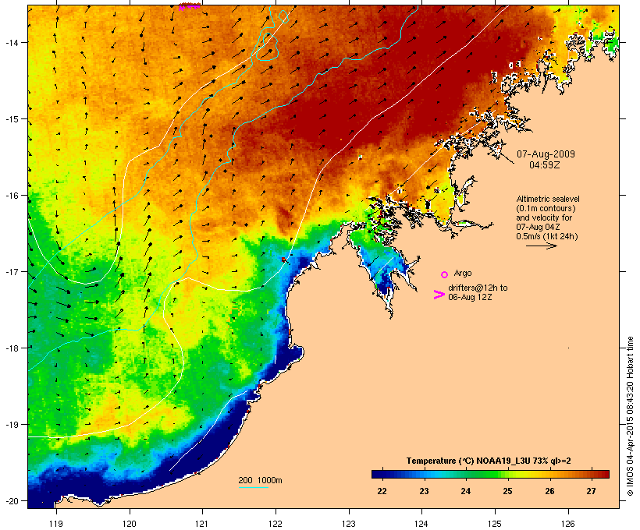Click the '(0.1m contours)' text
640x530 pixels.
coord(546,208)
